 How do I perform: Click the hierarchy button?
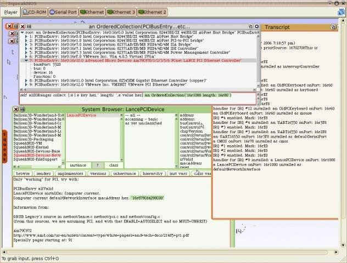coord(153,174)
